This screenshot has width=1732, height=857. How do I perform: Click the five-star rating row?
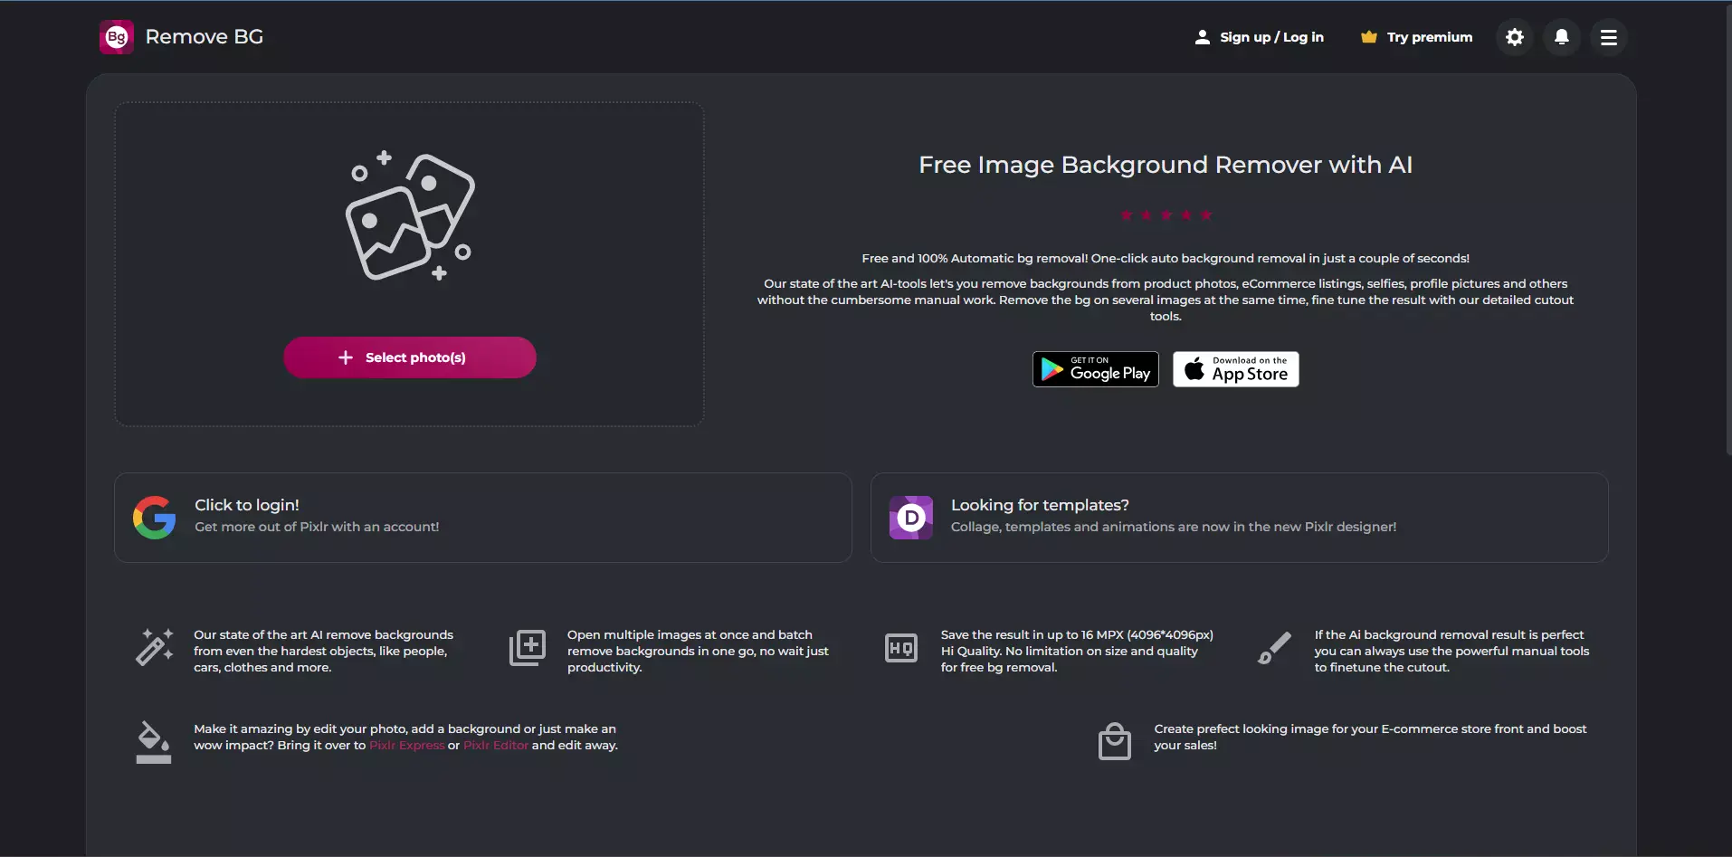(1166, 215)
